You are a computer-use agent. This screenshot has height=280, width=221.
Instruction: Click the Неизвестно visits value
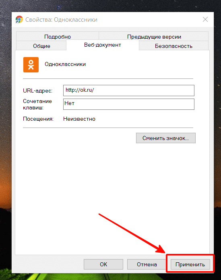click(x=79, y=119)
